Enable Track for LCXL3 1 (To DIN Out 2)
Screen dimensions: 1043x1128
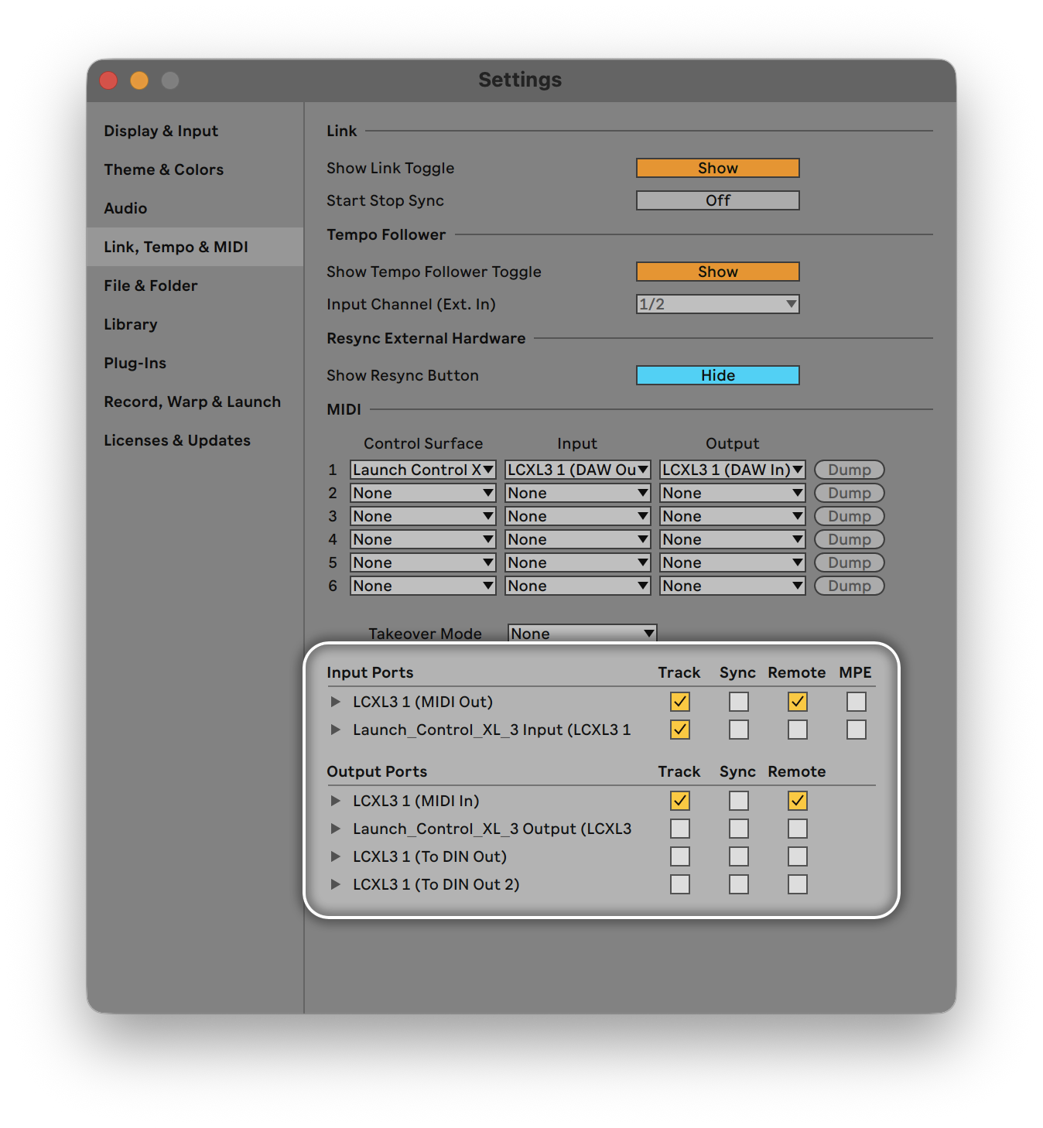(x=680, y=884)
